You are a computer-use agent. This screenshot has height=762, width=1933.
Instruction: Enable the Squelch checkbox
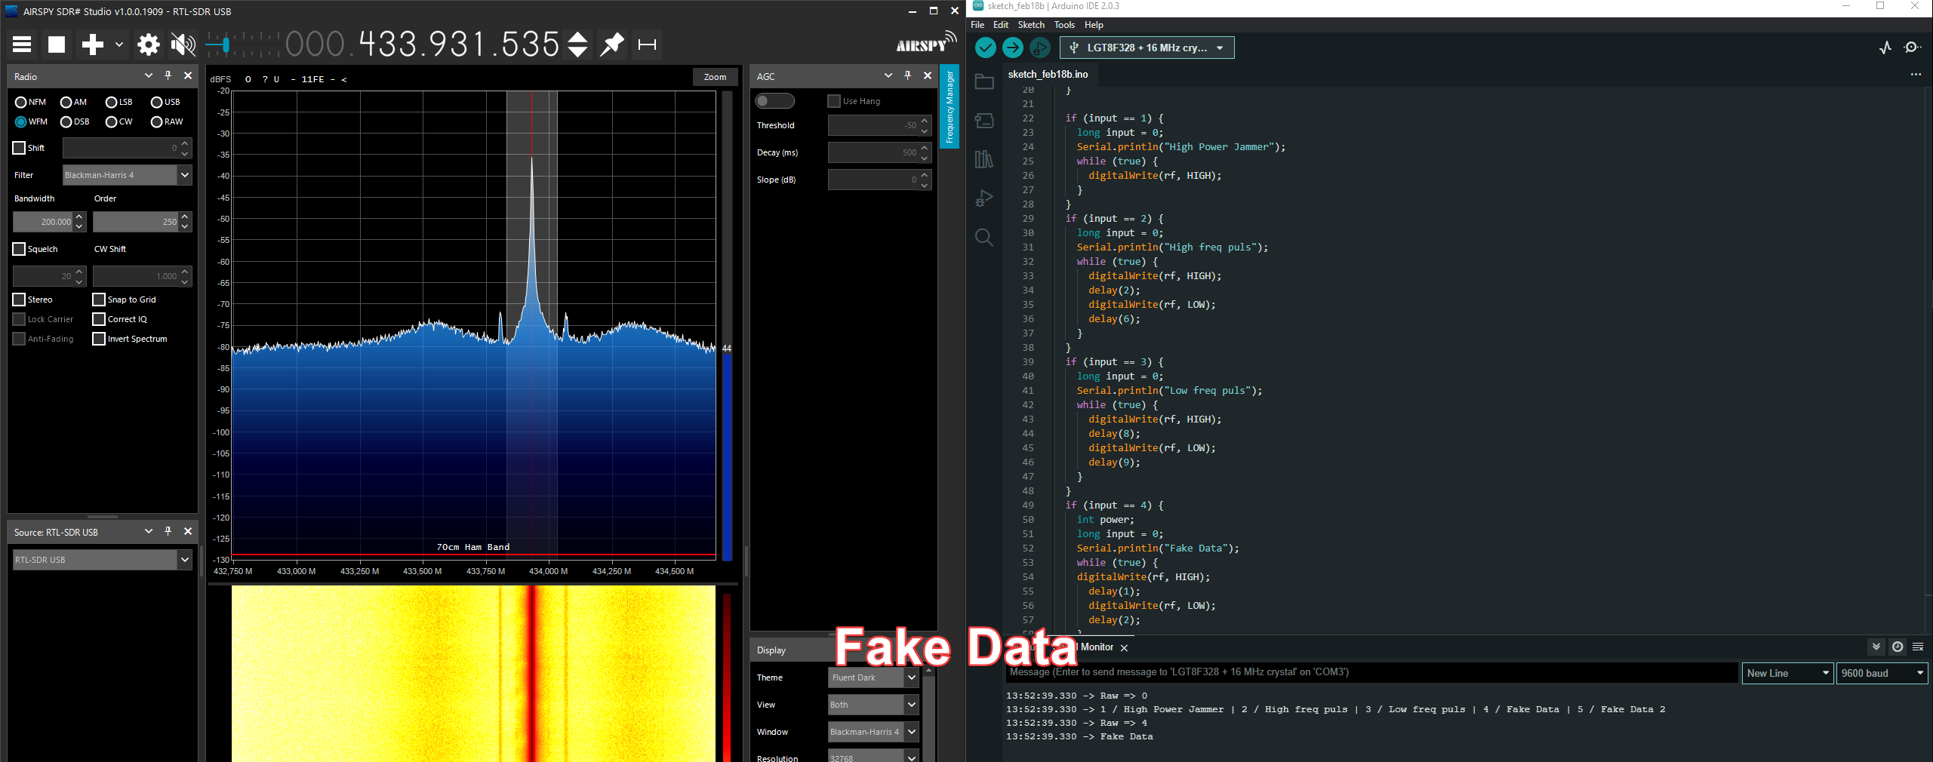(x=19, y=249)
